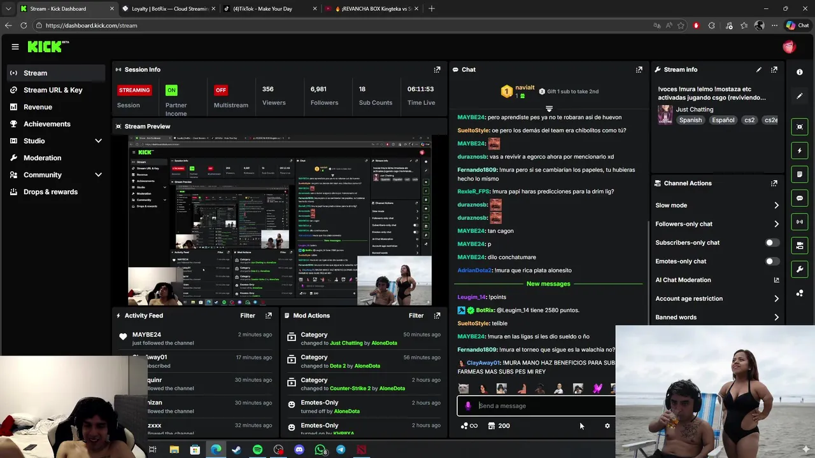Toggle the document widget icon in right rail
Viewport: 815px width, 458px height.
800,174
